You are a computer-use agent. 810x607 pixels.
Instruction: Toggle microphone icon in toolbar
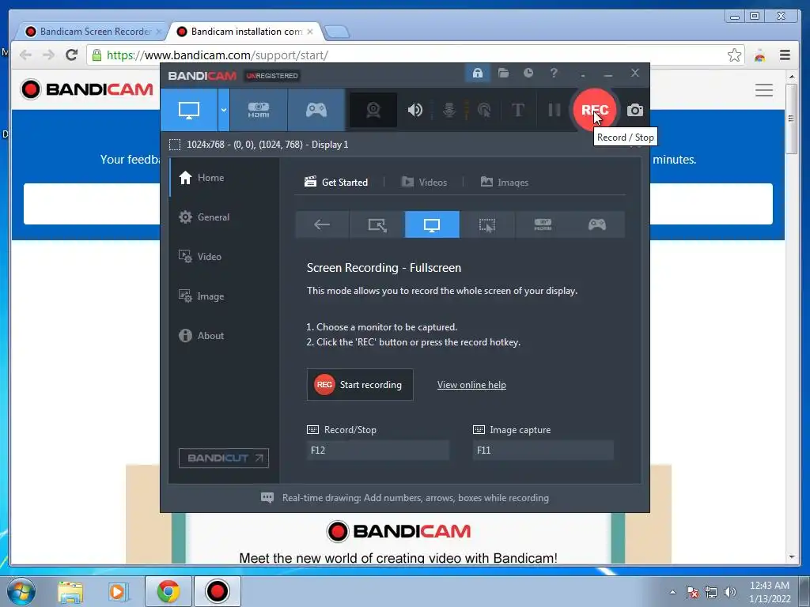[449, 110]
